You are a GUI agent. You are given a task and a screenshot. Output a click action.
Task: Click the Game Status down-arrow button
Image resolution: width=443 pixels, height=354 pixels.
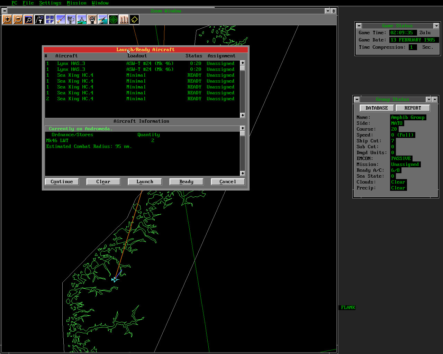point(436,26)
